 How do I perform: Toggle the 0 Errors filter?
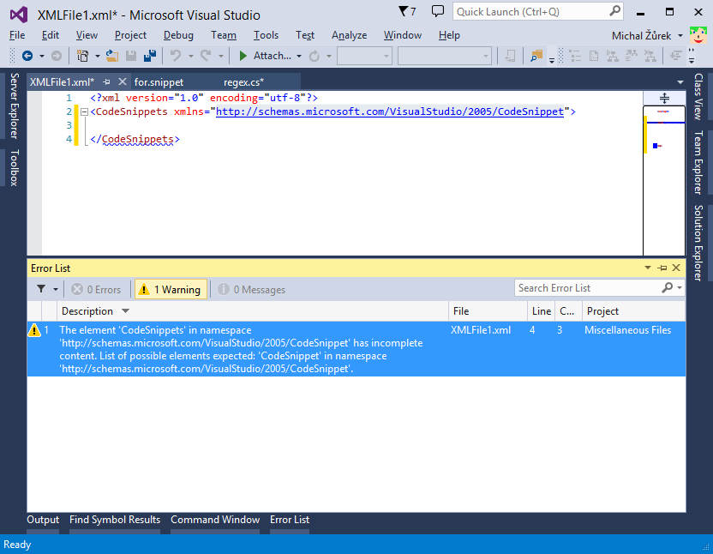96,289
